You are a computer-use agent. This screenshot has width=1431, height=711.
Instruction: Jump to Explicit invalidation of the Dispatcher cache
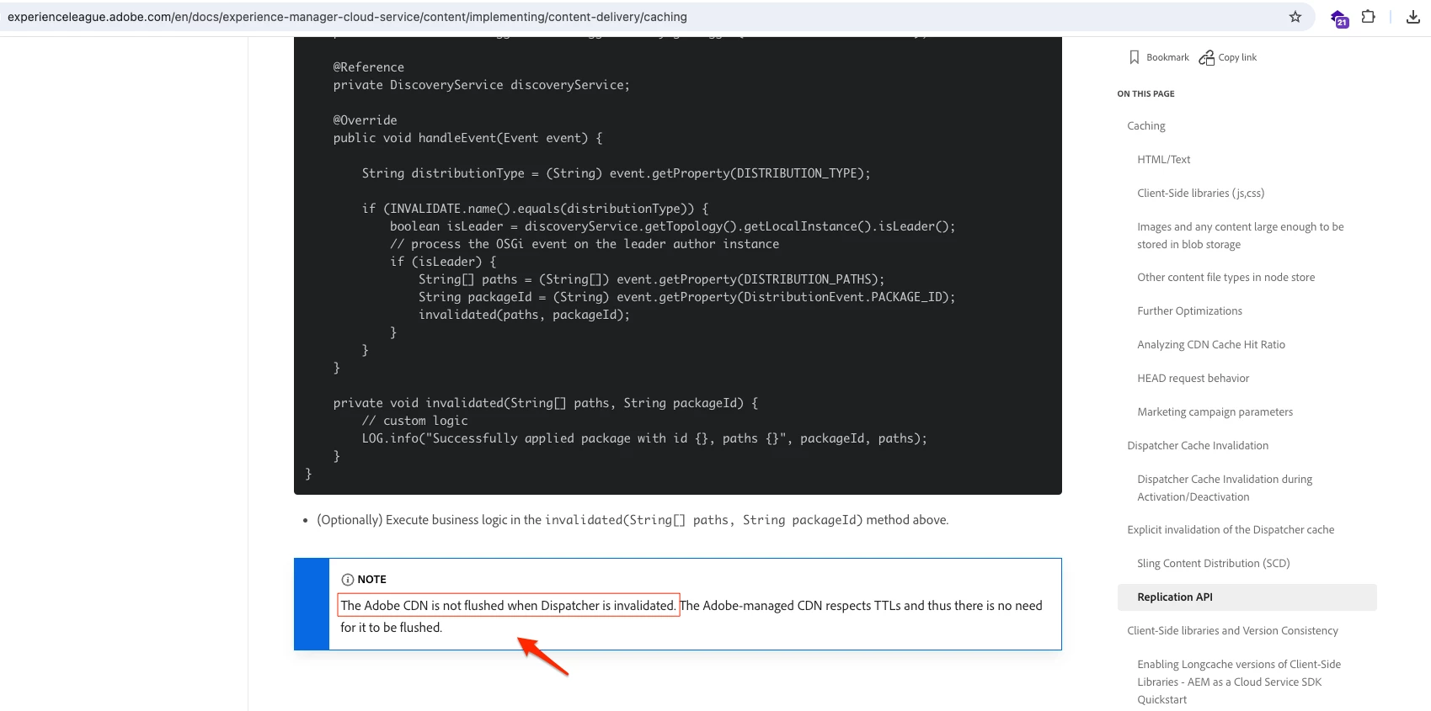pos(1231,530)
